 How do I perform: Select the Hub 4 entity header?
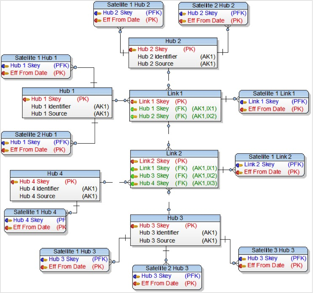(x=55, y=174)
